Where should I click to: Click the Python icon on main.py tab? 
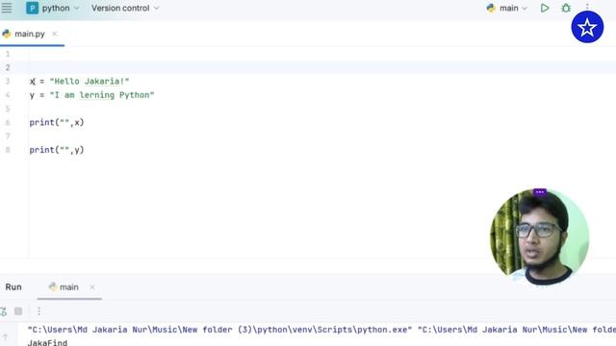(x=7, y=34)
